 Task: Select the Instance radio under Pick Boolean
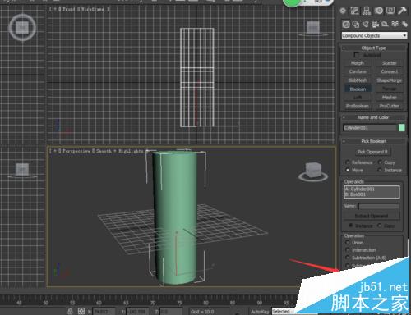(380, 170)
